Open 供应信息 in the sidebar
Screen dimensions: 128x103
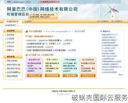10,35
